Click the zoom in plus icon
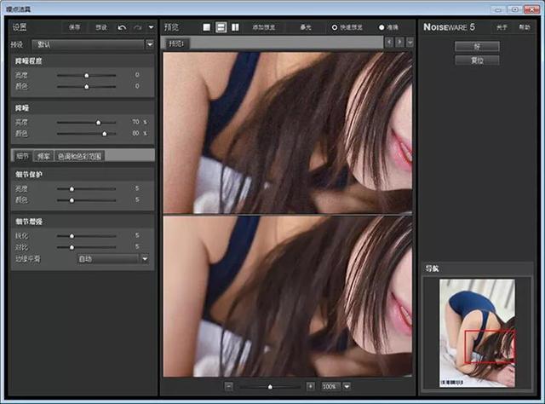545x404 pixels. click(311, 386)
